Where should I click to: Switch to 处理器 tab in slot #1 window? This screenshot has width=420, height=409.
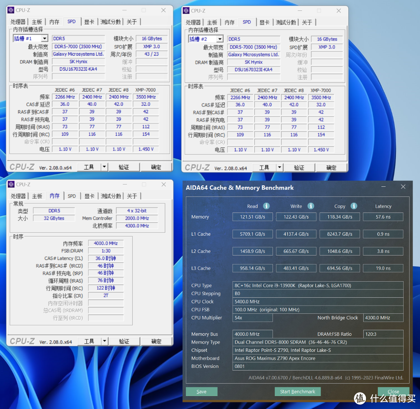tap(18, 22)
